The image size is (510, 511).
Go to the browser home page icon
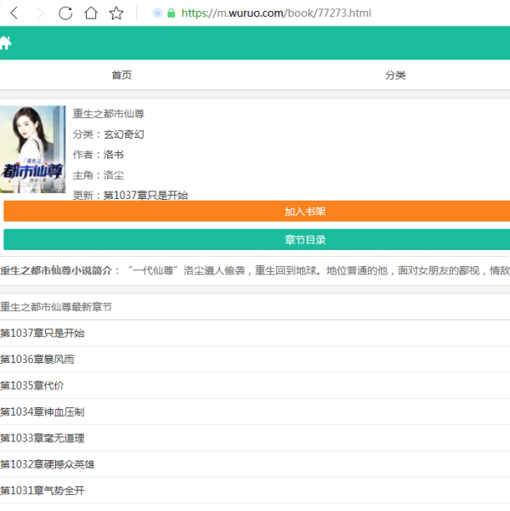coord(90,13)
